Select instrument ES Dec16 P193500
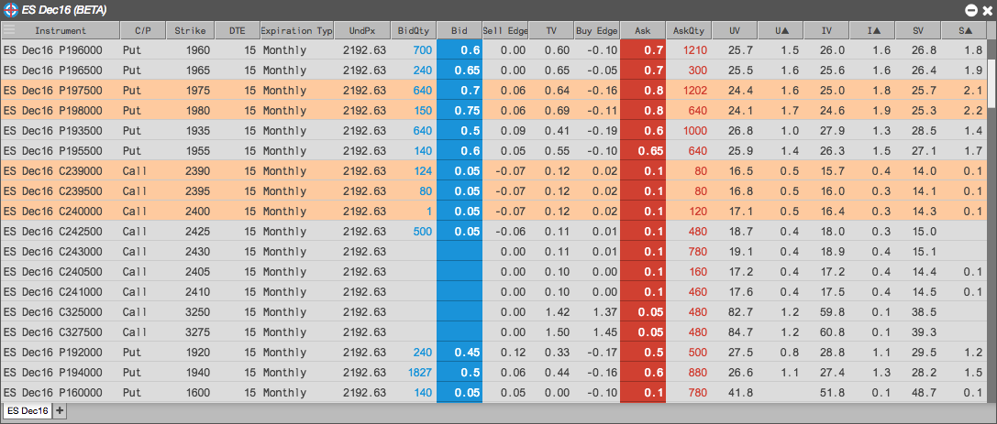Image resolution: width=997 pixels, height=424 pixels. (x=53, y=131)
